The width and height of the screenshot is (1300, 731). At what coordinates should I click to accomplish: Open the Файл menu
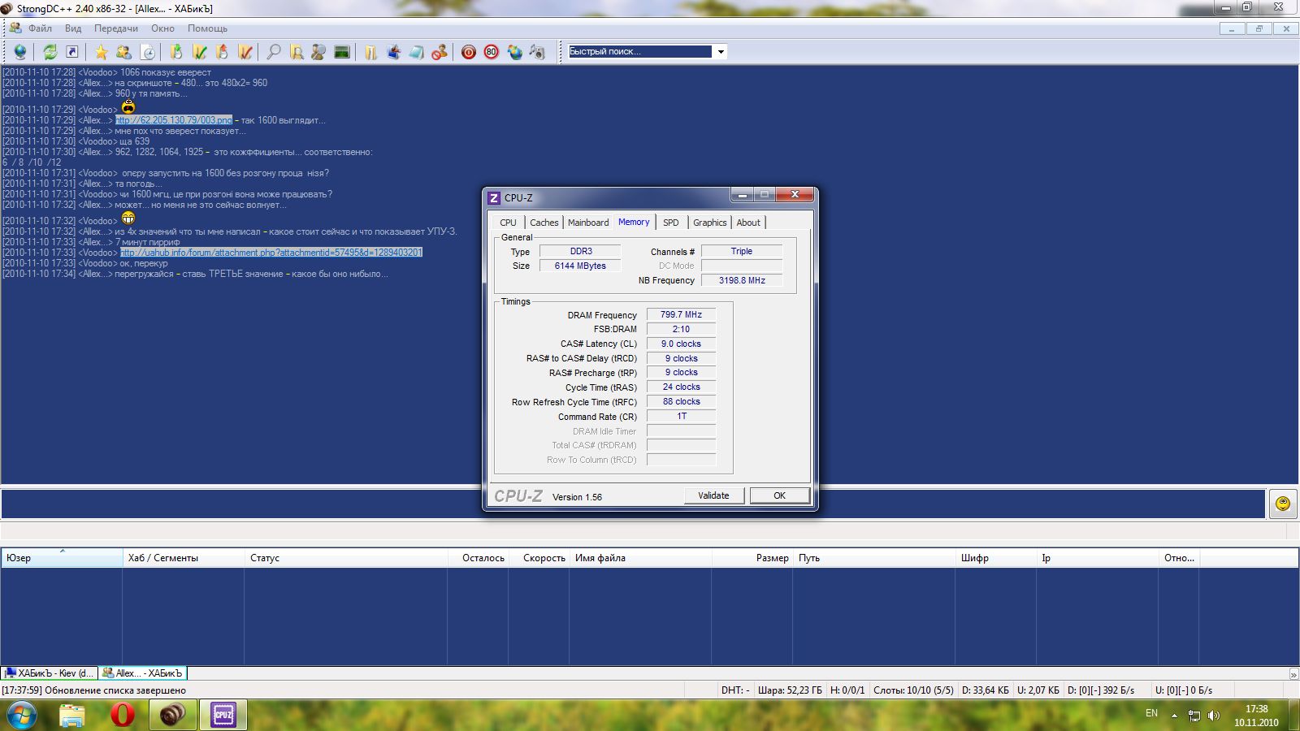tap(40, 28)
